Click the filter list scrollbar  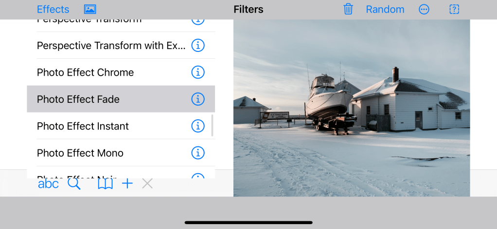[x=213, y=126]
